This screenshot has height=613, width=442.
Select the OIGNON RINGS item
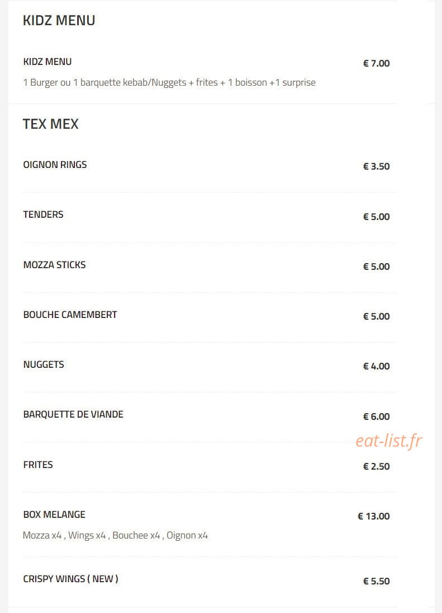tap(55, 165)
